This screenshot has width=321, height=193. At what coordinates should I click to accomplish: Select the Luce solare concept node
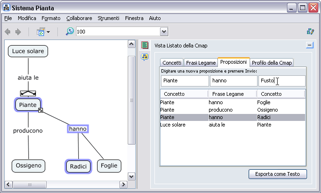(28, 51)
